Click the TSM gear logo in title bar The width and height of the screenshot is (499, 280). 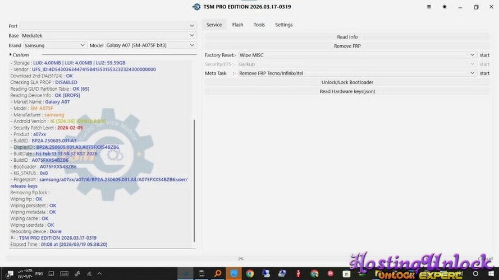tap(196, 7)
